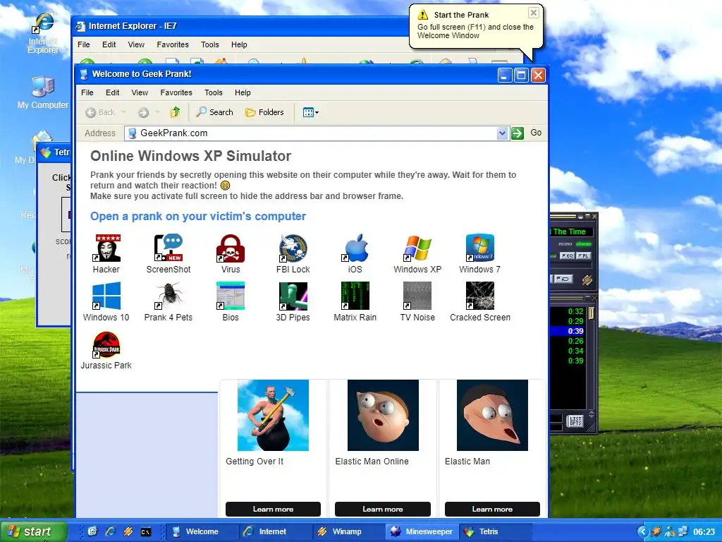Screen dimensions: 722x542
Task: Click the 06:23 taskbar clock
Action: click(704, 532)
